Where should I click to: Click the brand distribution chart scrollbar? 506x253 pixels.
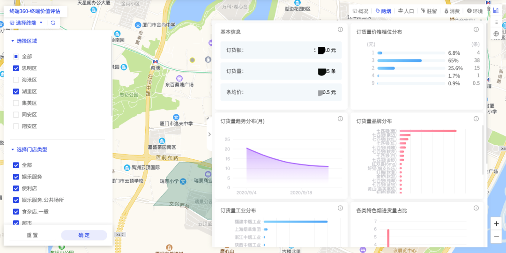tap(483, 150)
